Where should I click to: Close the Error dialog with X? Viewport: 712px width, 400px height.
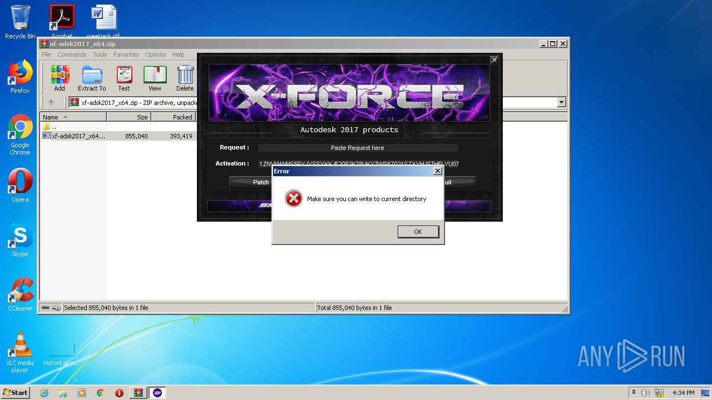point(437,171)
